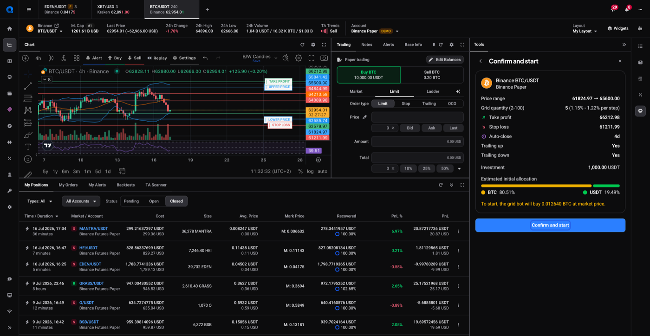Toggle auto scale on chart
The image size is (650, 336).
(322, 171)
